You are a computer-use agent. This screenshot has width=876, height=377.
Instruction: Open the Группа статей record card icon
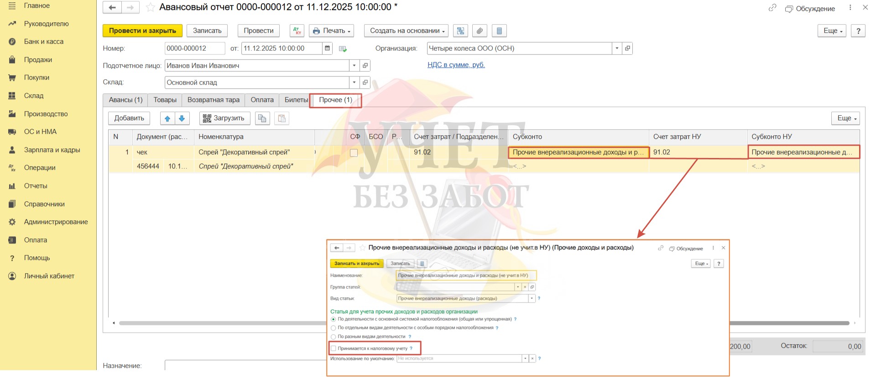click(x=532, y=287)
